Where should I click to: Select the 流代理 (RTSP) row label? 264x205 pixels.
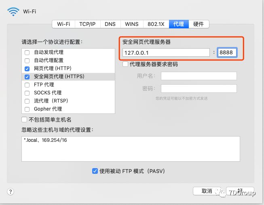51,101
